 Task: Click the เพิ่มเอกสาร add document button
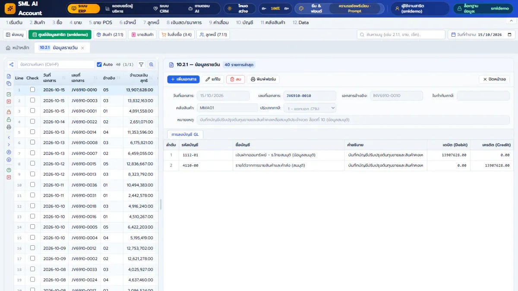(183, 79)
